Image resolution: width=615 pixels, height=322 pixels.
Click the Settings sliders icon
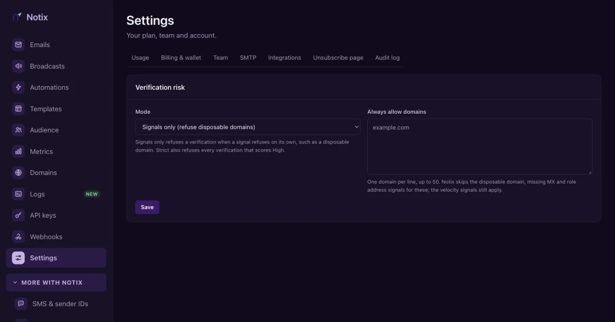[x=18, y=258]
